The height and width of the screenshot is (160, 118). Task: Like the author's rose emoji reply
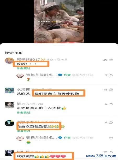click(111, 75)
